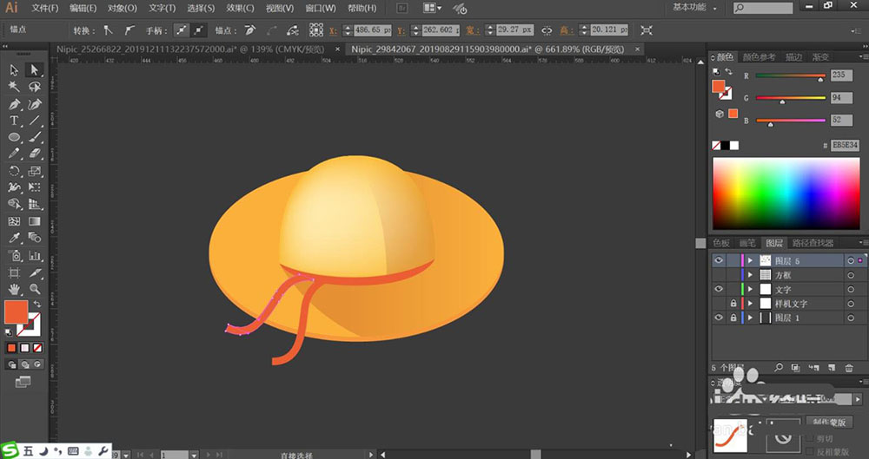Open the artboard number dropdown in status bar

click(x=194, y=455)
